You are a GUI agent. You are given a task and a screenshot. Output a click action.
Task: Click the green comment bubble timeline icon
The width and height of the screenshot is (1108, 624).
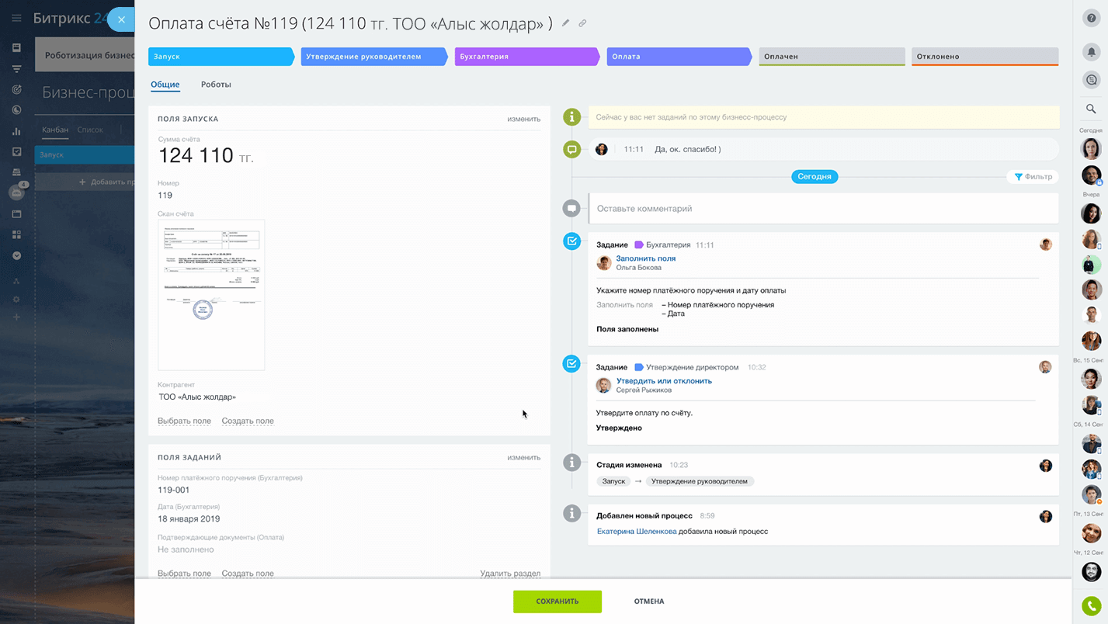[572, 149]
